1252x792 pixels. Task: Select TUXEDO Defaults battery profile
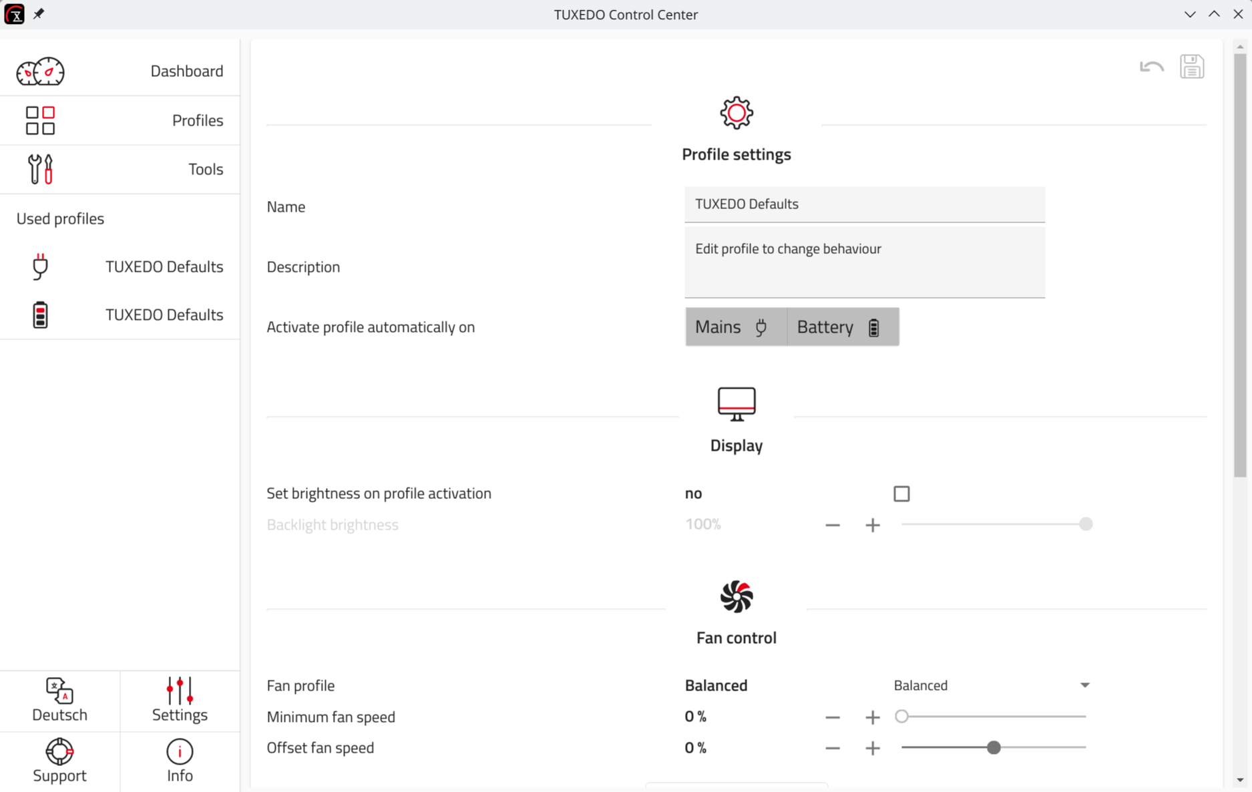[120, 315]
